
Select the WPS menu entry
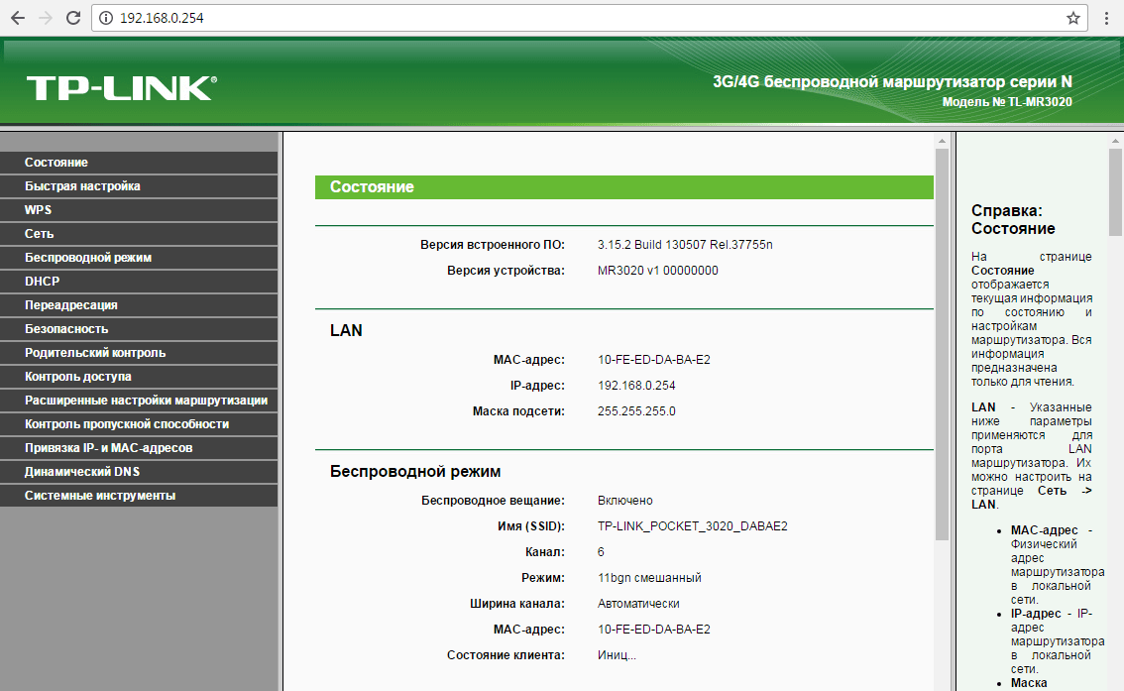click(39, 210)
